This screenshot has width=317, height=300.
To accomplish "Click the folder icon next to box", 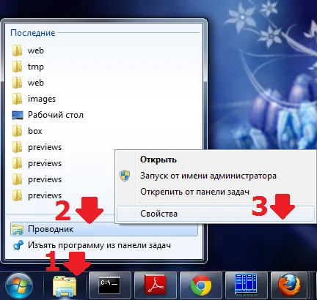I will point(18,131).
